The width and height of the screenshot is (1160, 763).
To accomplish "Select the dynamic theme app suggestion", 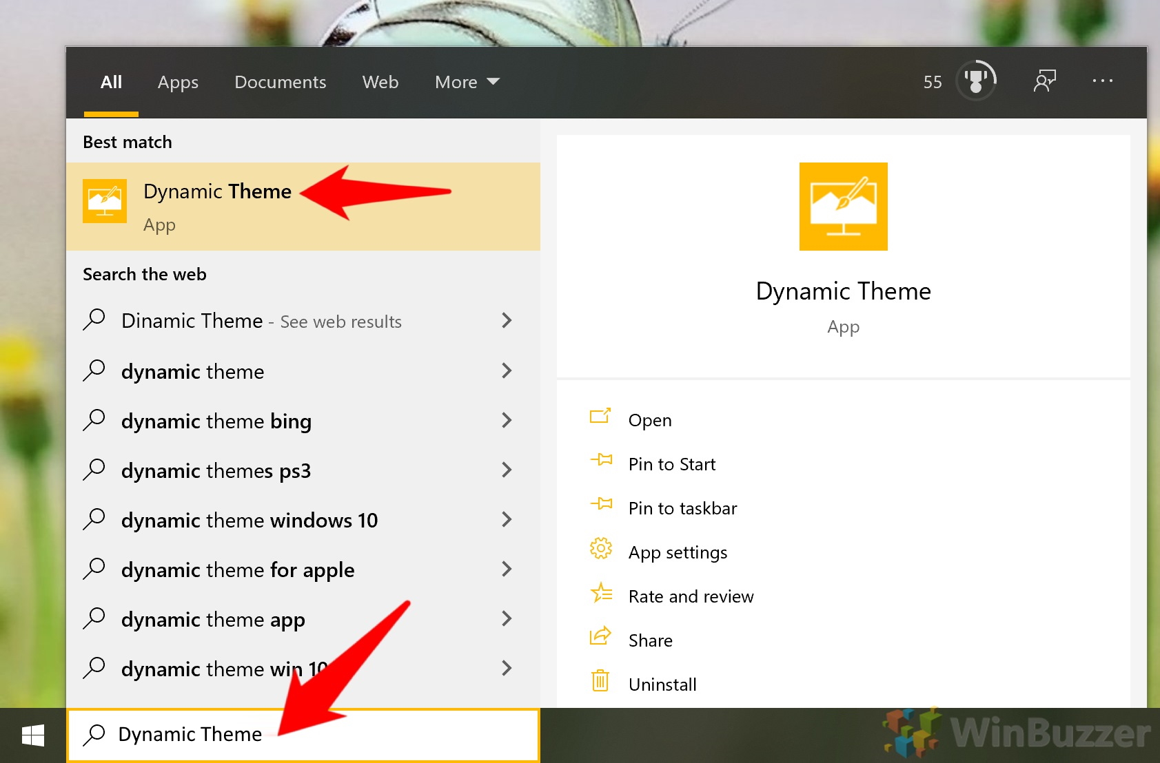I will [x=303, y=618].
